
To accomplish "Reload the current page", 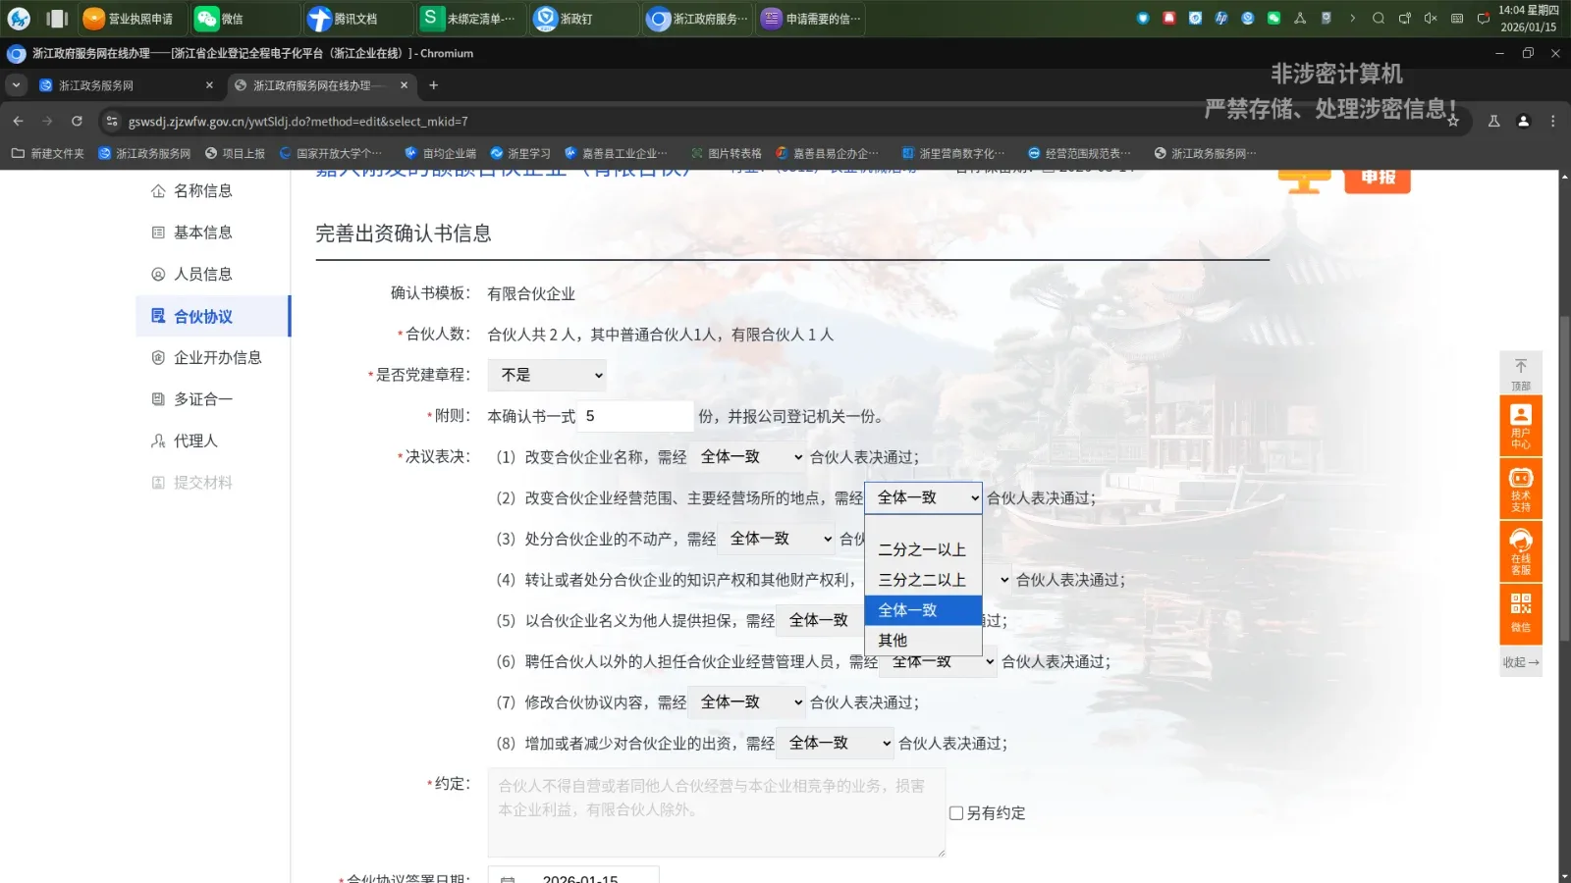I will tap(77, 121).
